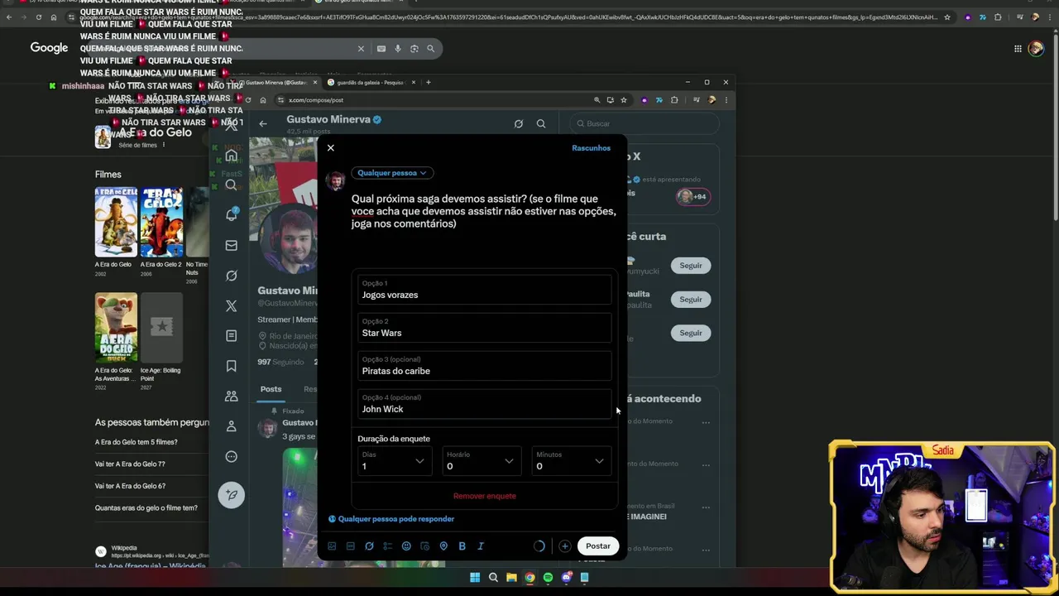This screenshot has height=596, width=1059.
Task: Expand question Vai ter A Era do Gelo 6?
Action: 130,486
